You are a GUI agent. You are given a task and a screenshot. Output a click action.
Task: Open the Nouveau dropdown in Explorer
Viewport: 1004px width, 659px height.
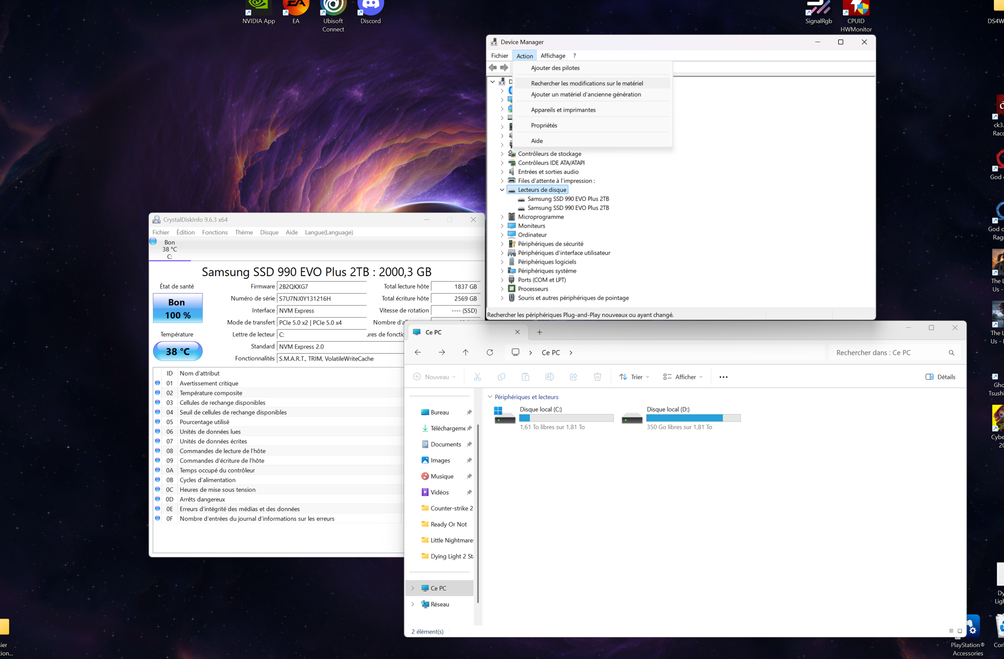[435, 377]
